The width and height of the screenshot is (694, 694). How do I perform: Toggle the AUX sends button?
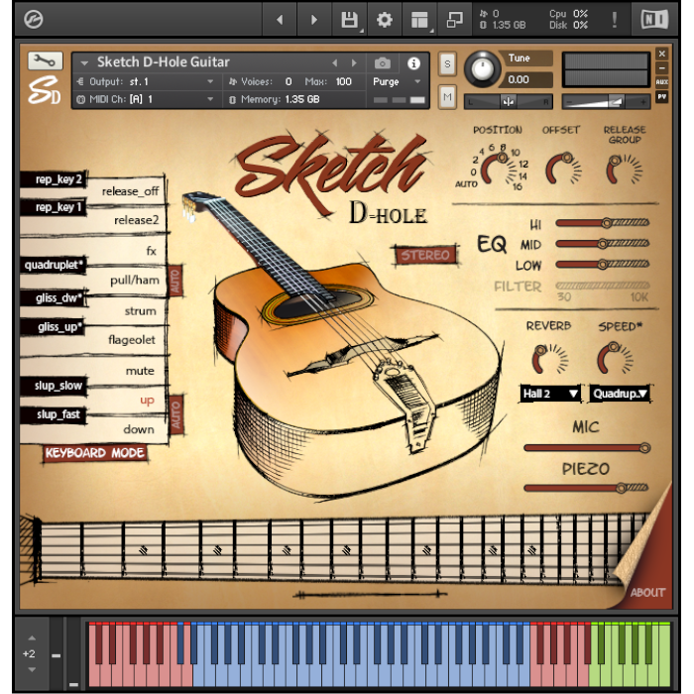661,82
